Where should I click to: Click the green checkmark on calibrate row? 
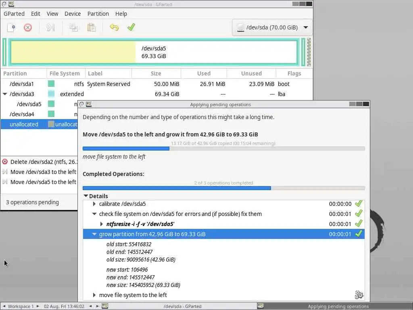point(359,203)
